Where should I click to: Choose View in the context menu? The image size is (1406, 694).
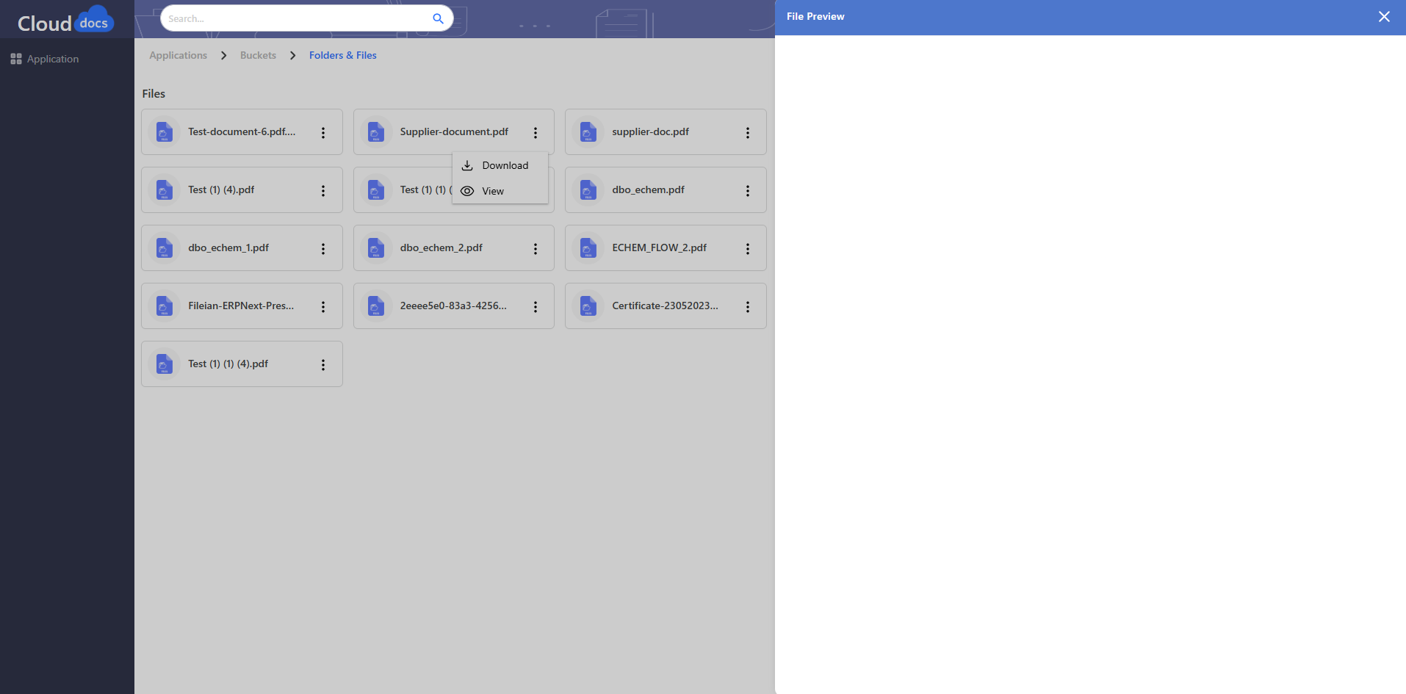coord(492,191)
